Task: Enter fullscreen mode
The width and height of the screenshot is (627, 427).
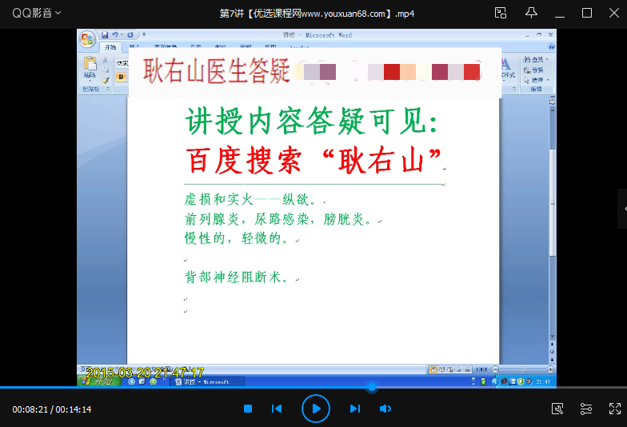Action: coord(614,409)
